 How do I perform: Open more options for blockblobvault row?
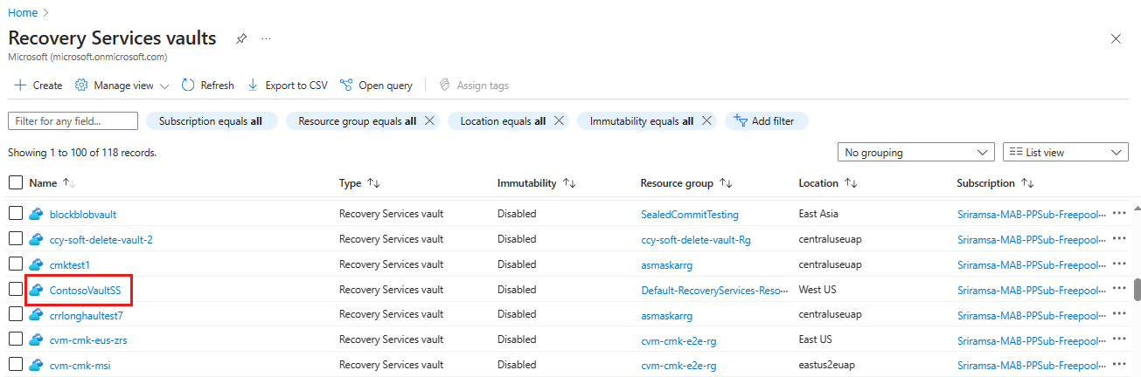pyautogui.click(x=1120, y=214)
